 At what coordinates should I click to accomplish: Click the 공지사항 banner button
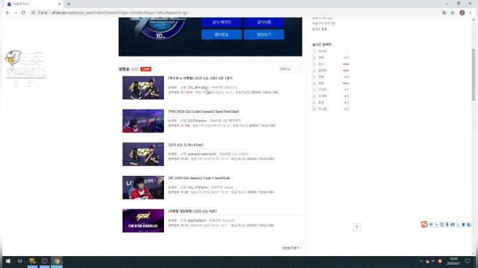pos(264,23)
